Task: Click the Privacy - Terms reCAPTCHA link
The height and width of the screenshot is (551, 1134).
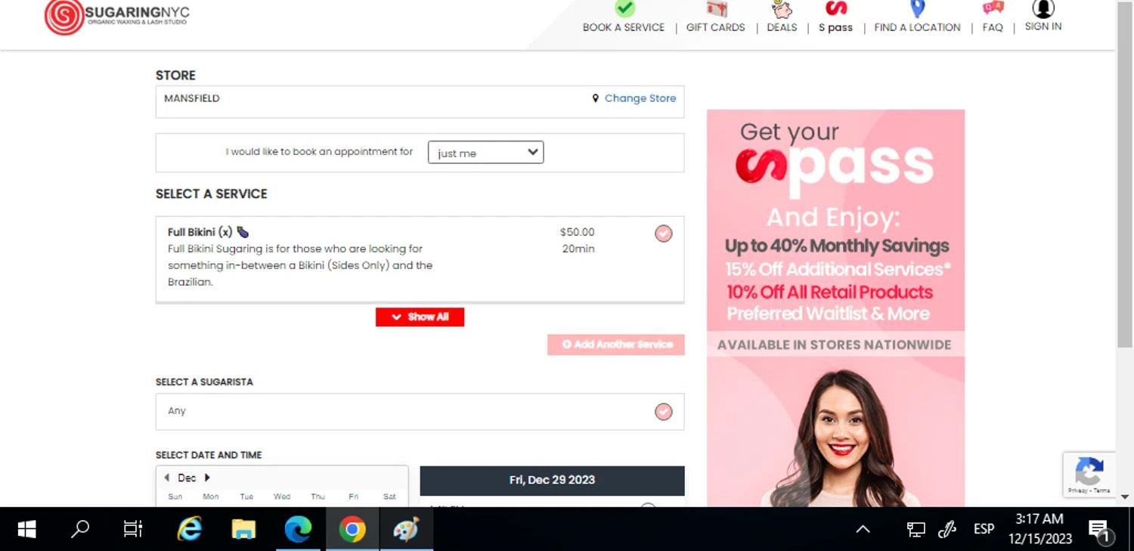Action: point(1089,491)
